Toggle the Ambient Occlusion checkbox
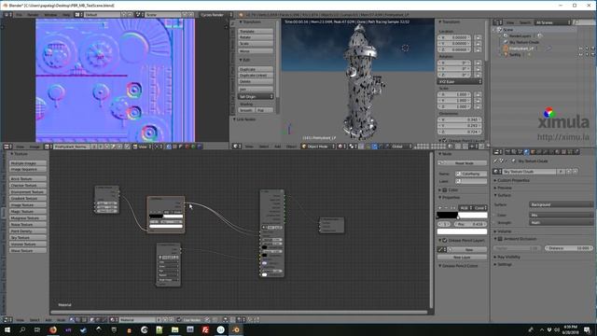Screen dimensions: 597x336 (x=501, y=239)
